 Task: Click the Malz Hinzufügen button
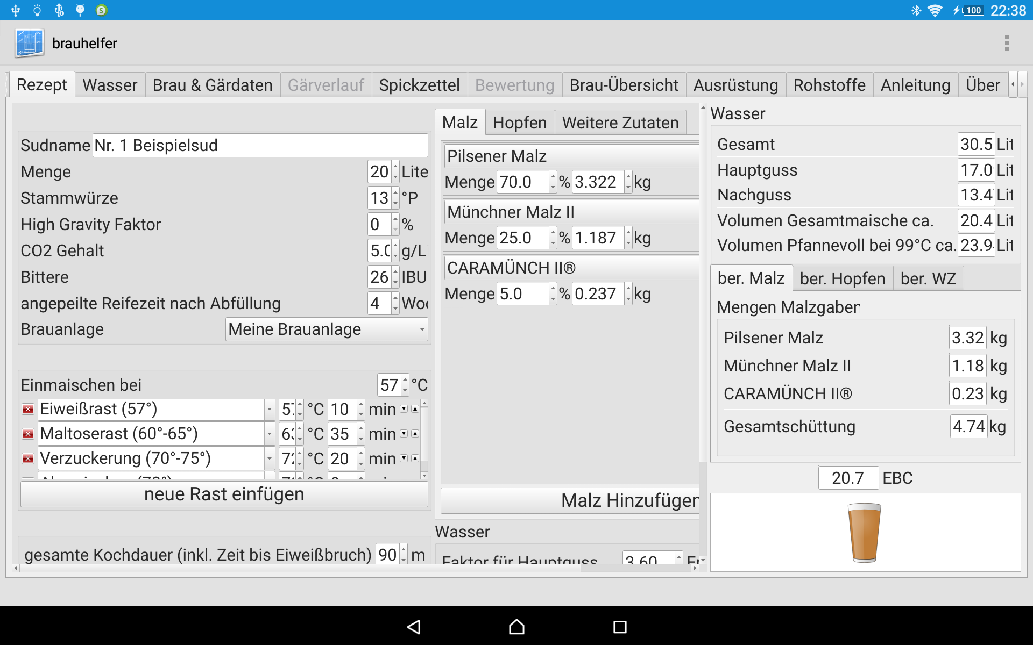point(570,501)
